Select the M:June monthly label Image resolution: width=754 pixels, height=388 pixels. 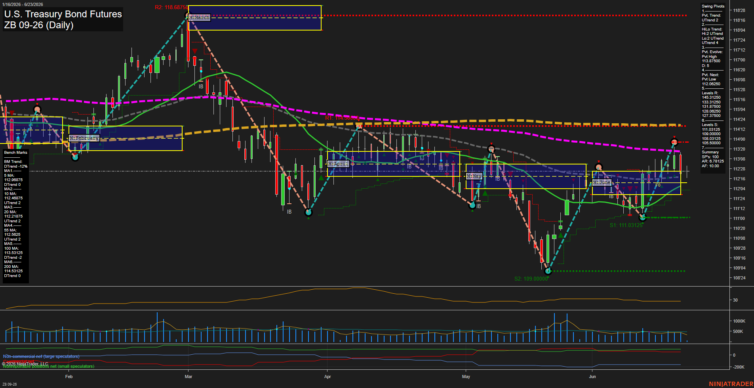click(x=602, y=182)
